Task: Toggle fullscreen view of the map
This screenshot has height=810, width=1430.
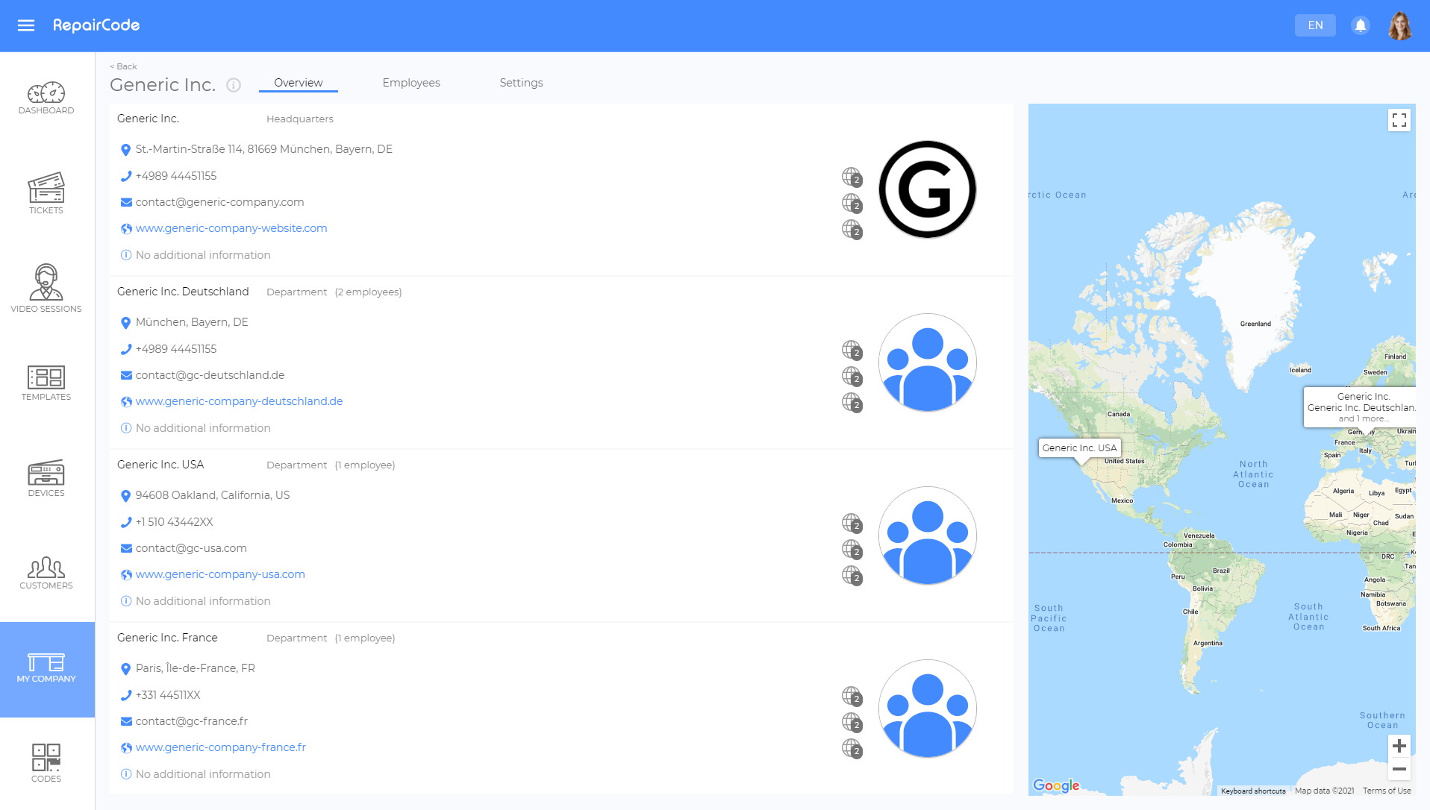Action: (1399, 120)
